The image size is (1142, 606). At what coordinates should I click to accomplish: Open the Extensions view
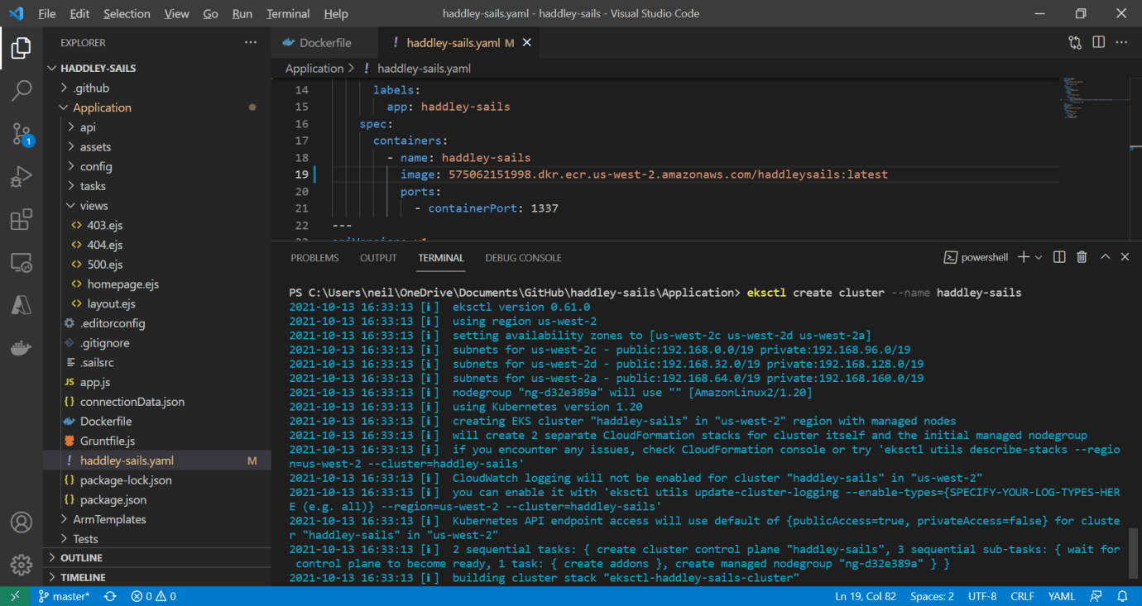[22, 220]
